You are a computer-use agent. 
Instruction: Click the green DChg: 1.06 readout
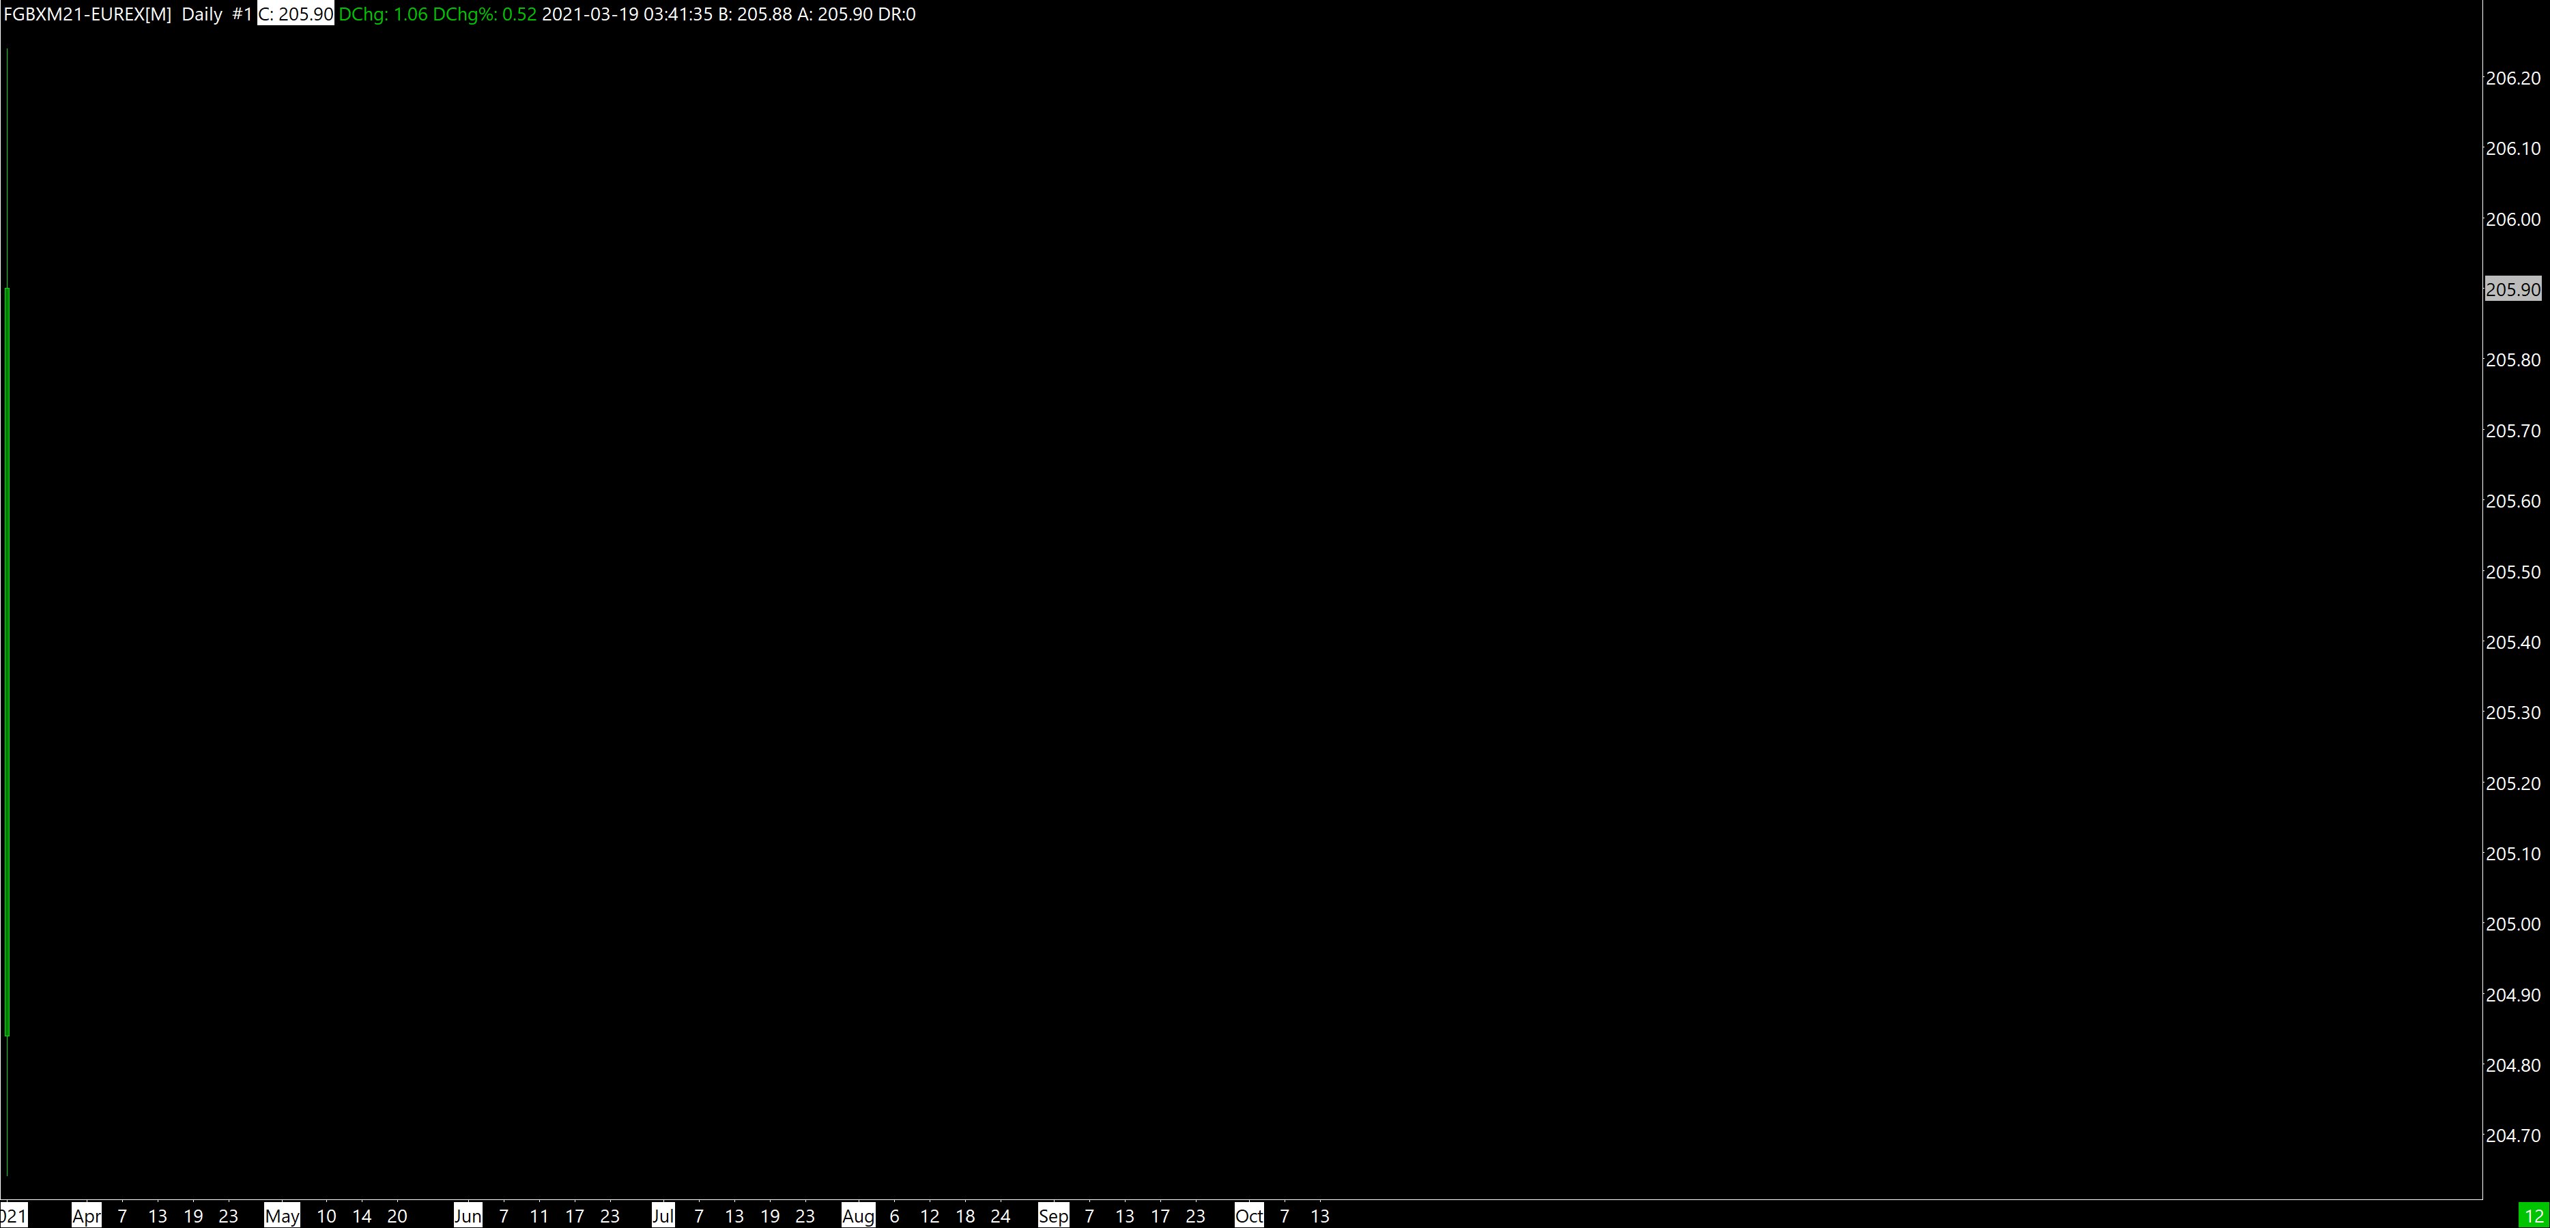[383, 15]
